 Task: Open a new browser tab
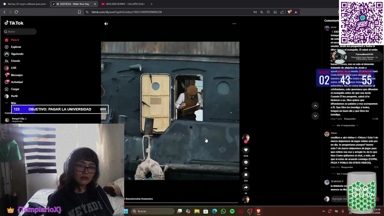151,4
